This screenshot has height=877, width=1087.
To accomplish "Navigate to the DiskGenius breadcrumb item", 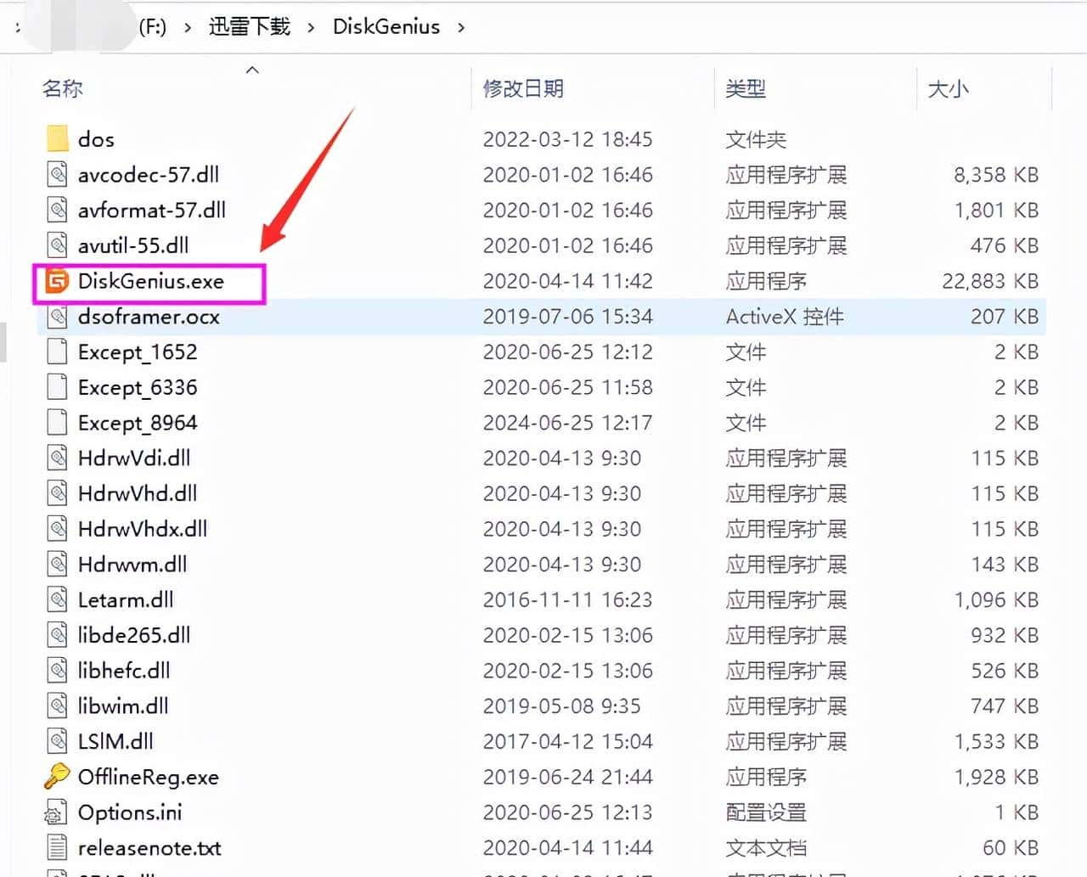I will point(386,26).
